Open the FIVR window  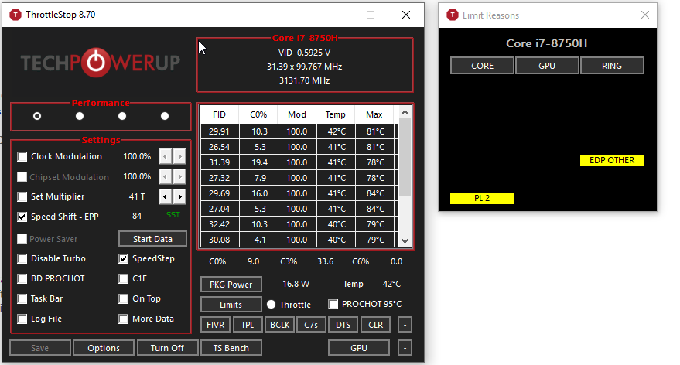click(x=216, y=325)
